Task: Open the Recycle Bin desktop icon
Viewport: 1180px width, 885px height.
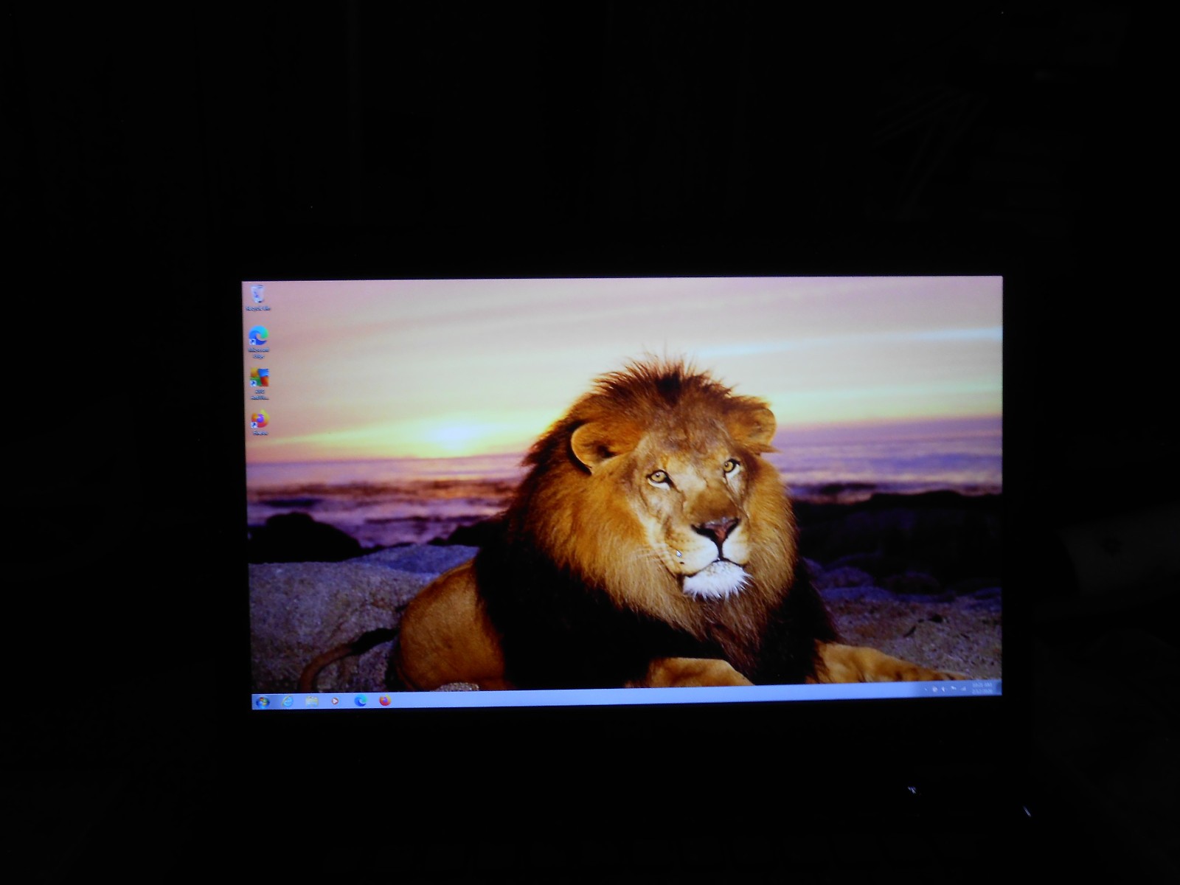Action: (257, 298)
